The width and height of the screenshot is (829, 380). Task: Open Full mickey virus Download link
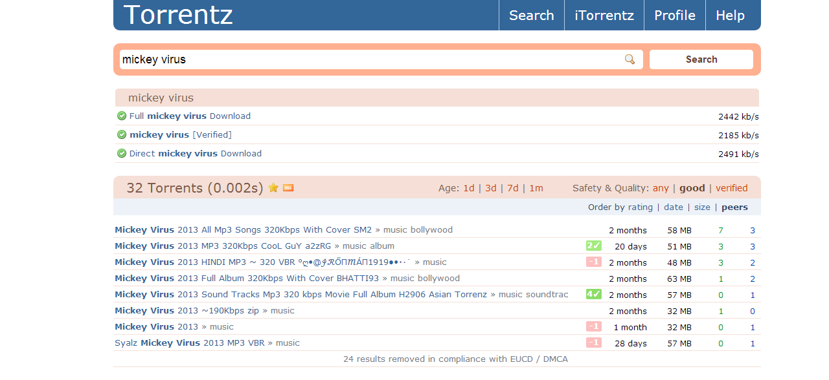click(190, 116)
